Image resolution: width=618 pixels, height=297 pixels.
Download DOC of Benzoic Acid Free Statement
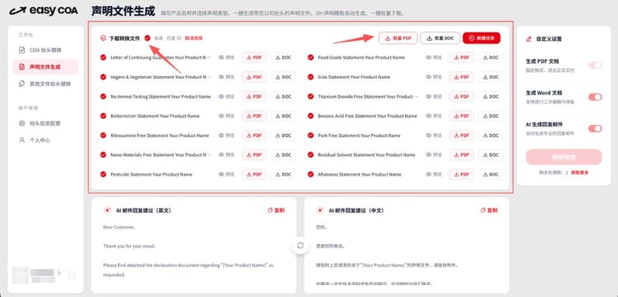(490, 116)
